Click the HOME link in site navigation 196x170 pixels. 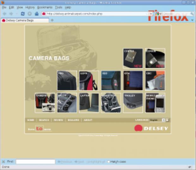[x=31, y=120]
